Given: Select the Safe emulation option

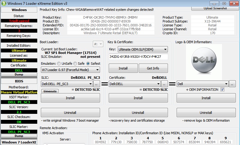Looking at the screenshot, I should click(75, 64).
